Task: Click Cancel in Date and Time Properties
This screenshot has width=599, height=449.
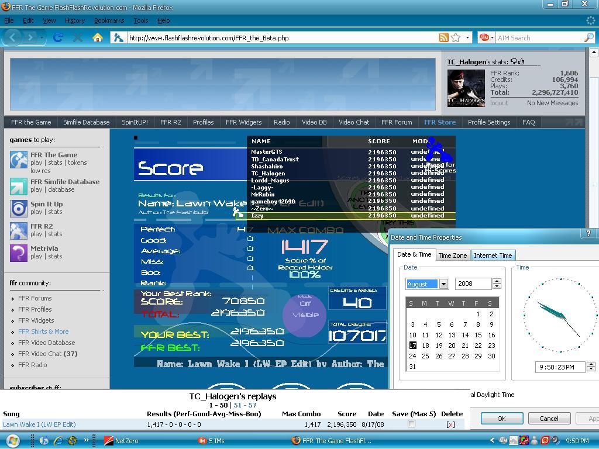Action: click(x=549, y=419)
